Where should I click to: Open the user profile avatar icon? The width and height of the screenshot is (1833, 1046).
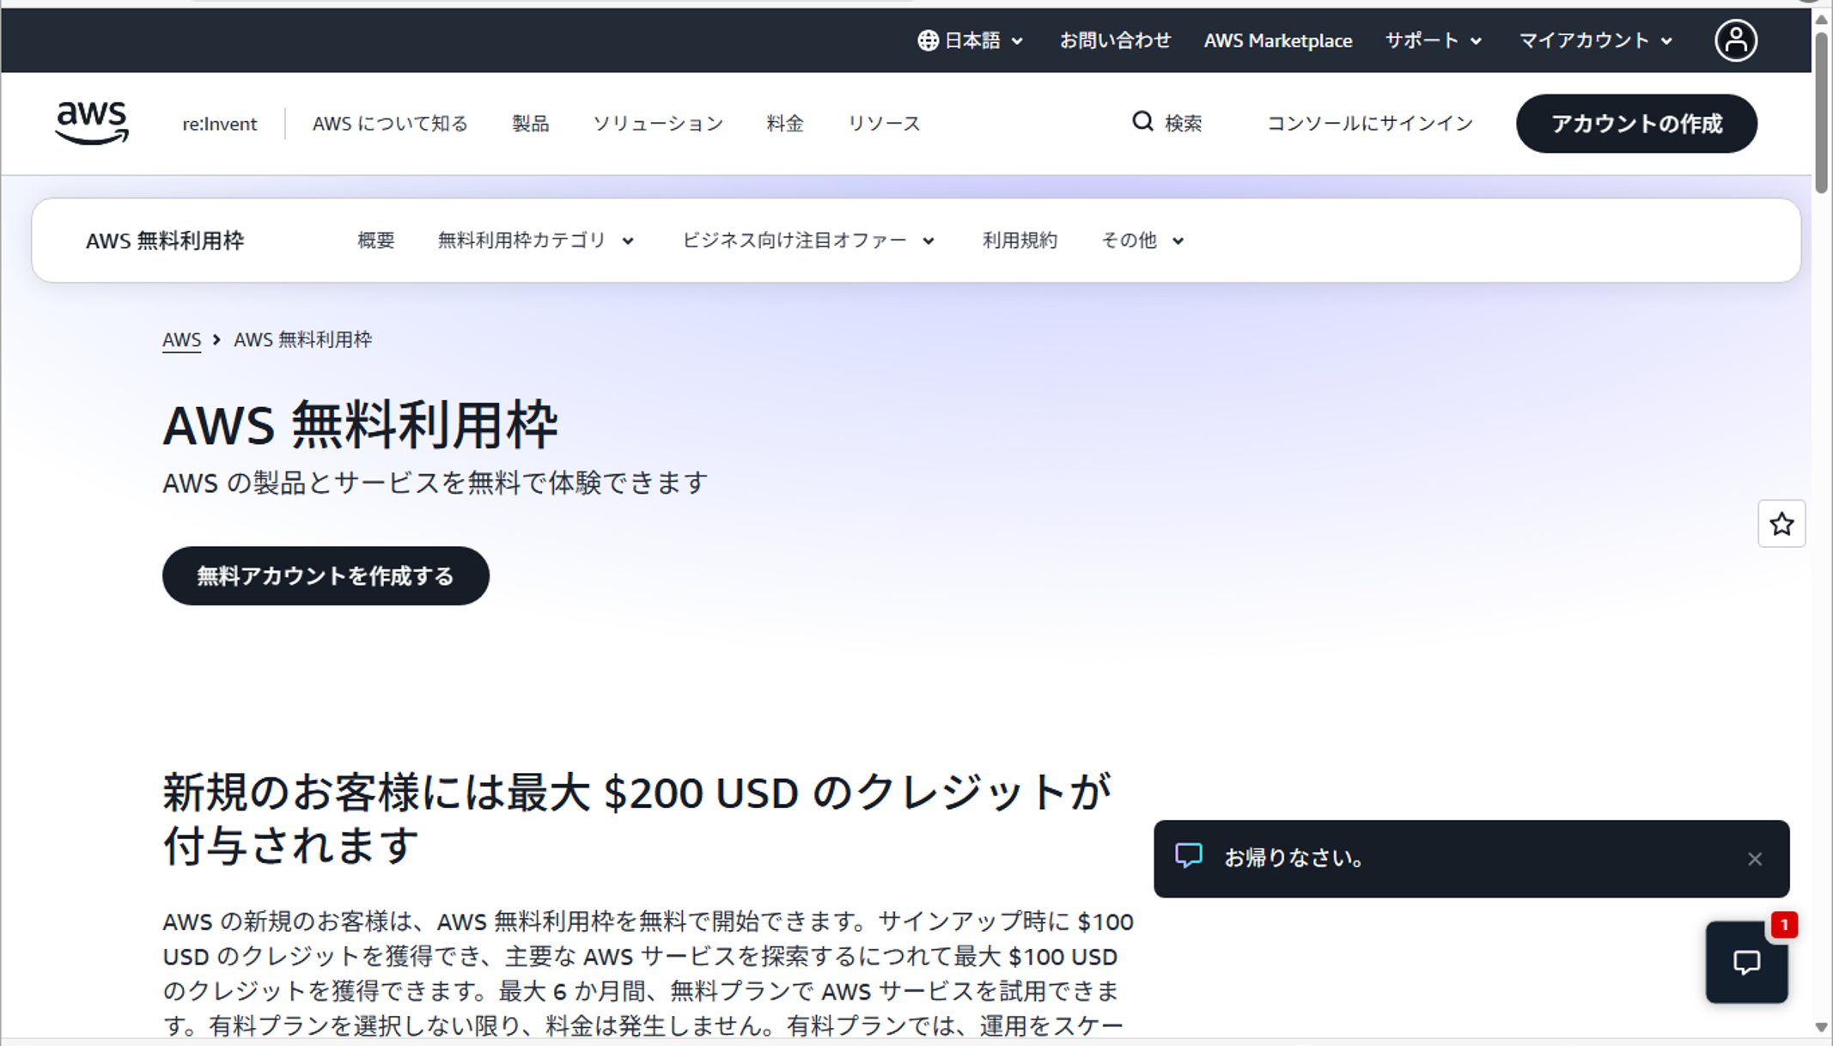[x=1736, y=40]
